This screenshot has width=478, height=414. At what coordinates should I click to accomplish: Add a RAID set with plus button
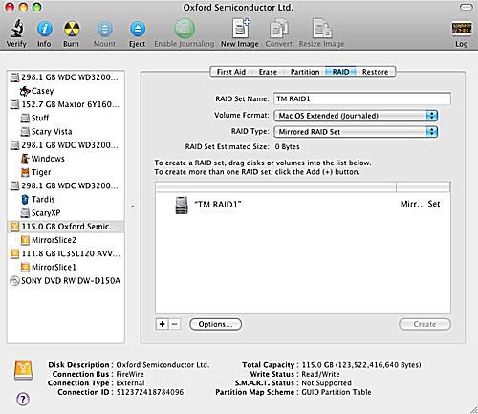pos(162,324)
